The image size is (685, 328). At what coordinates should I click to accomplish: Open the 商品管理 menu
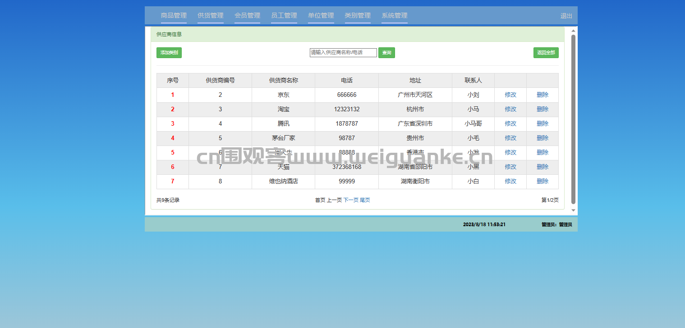tap(174, 15)
